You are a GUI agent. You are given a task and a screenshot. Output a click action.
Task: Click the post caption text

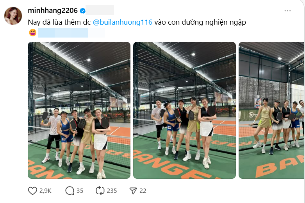[137, 22]
